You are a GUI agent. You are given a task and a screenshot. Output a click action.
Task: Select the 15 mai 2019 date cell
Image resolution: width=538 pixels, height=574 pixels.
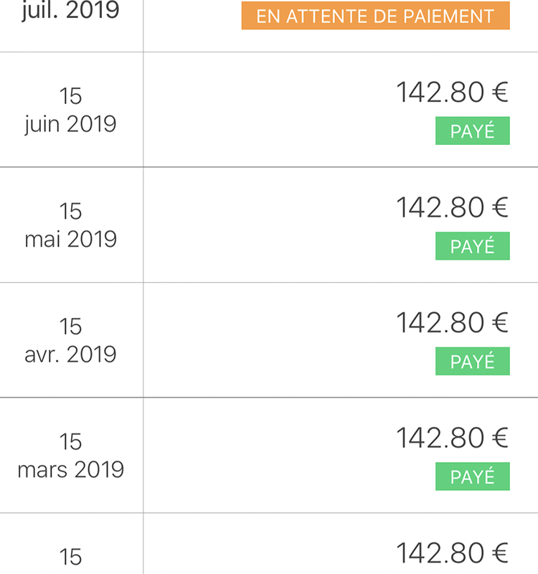tap(70, 225)
